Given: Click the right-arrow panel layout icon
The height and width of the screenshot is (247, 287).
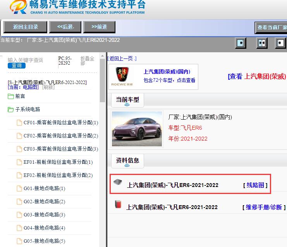Looking at the screenshot, I should (x=241, y=43).
